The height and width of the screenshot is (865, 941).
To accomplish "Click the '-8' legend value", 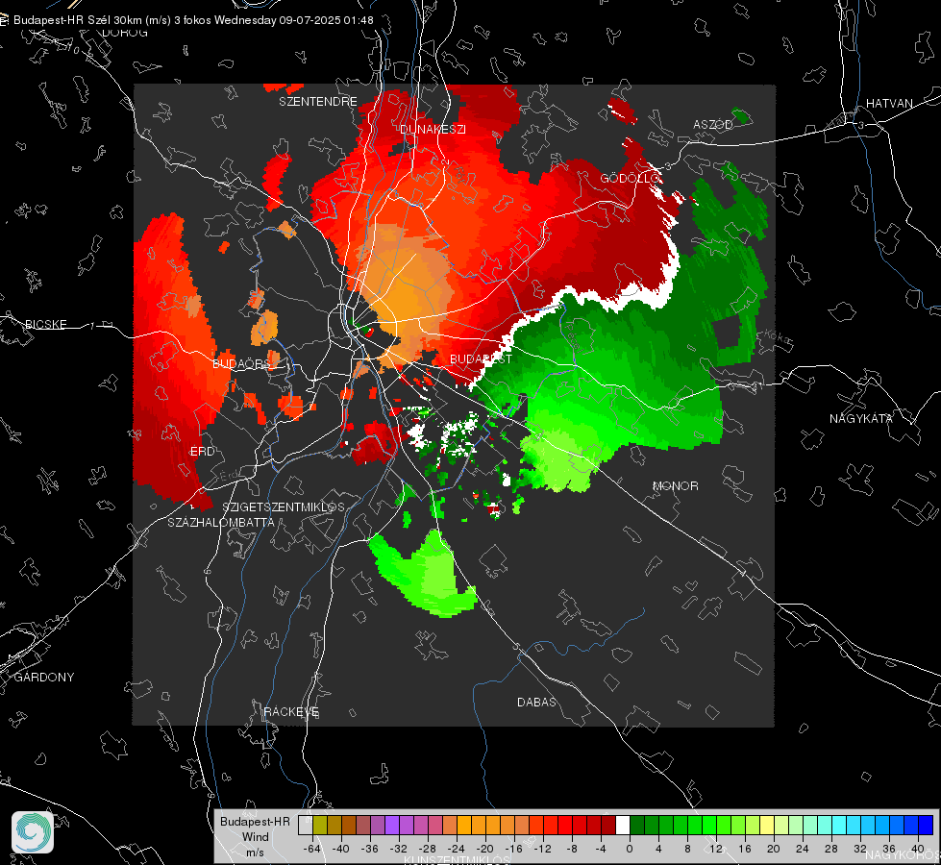I will click(572, 849).
